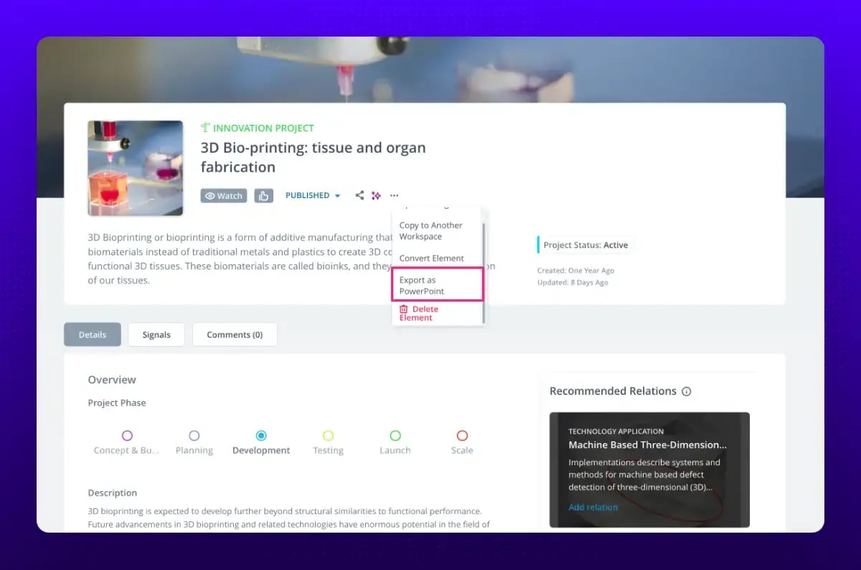Image resolution: width=861 pixels, height=570 pixels.
Task: Click the AI sparkle icon
Action: click(376, 195)
